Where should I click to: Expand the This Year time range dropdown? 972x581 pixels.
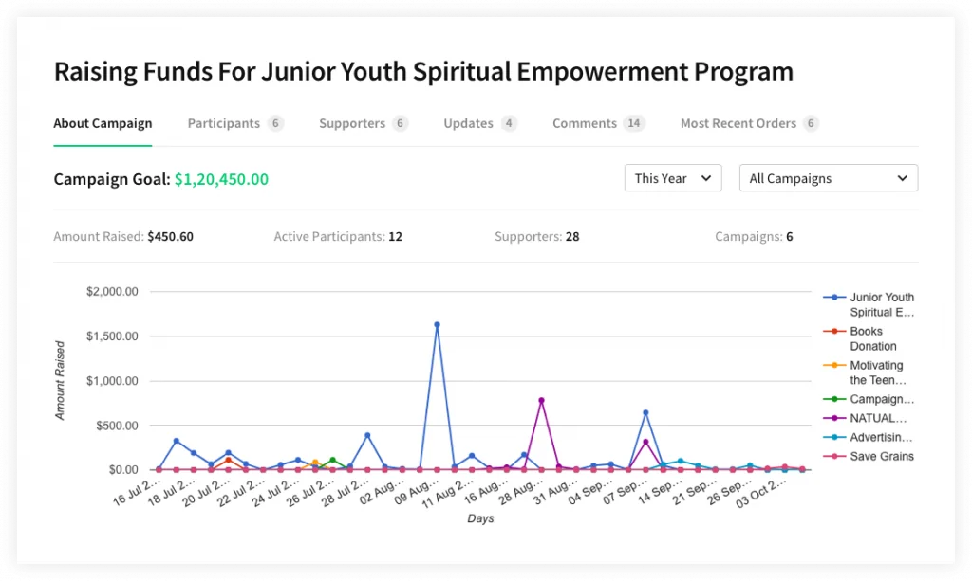[x=672, y=178]
